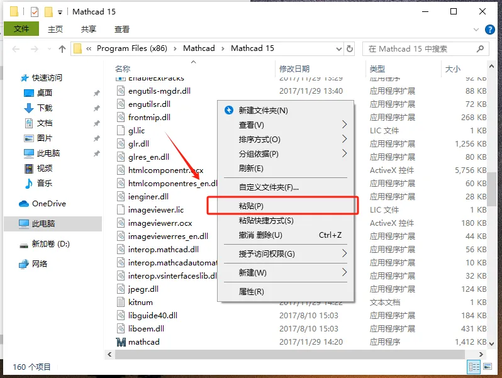Open 排序方式(O) submenu
Screen dimensions: 502x378
(x=286, y=139)
